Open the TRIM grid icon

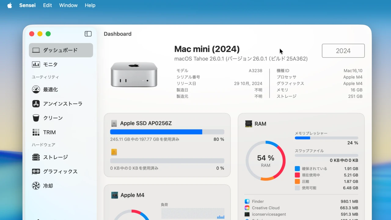(x=36, y=132)
